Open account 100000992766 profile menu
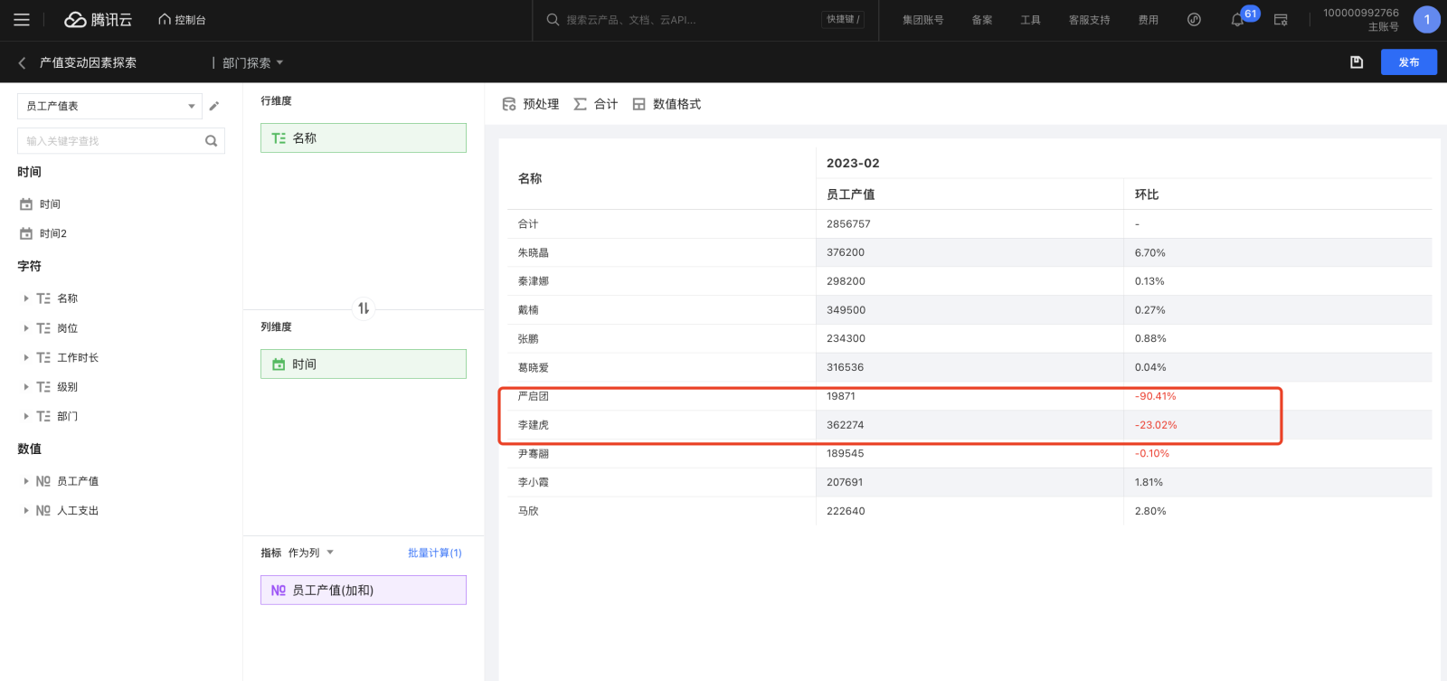The image size is (1447, 681). pyautogui.click(x=1360, y=20)
